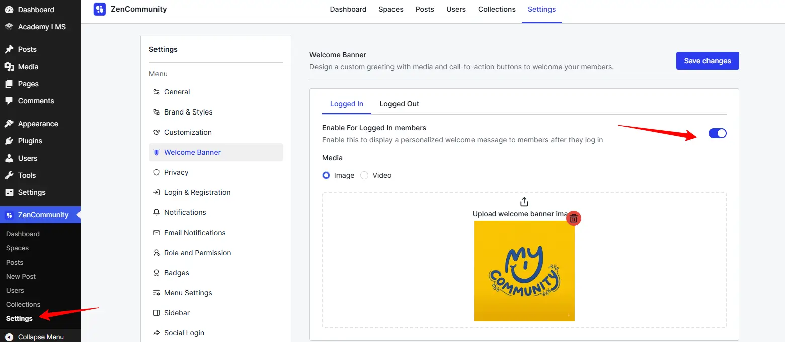785x342 pixels.
Task: Open Settings under ZenCommunity submenu
Action: (x=19, y=318)
